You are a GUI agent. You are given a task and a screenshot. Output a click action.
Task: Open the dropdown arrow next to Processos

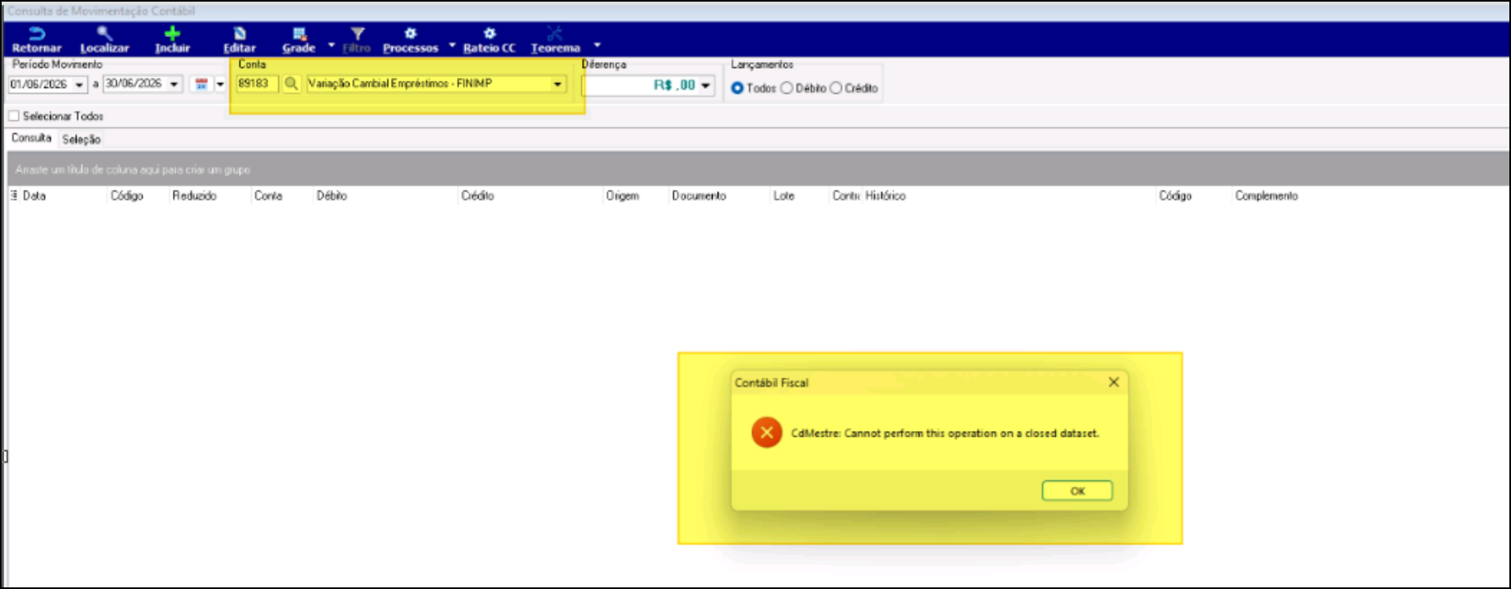tap(452, 45)
